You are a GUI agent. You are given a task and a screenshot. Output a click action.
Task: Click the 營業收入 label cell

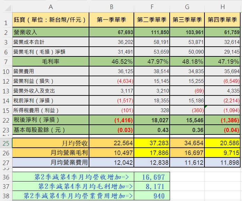[51, 32]
